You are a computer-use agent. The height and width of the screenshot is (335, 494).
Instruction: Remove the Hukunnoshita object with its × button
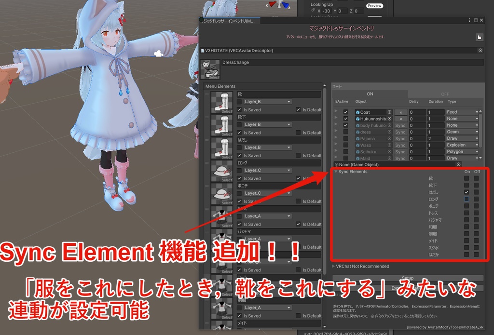tap(400, 119)
